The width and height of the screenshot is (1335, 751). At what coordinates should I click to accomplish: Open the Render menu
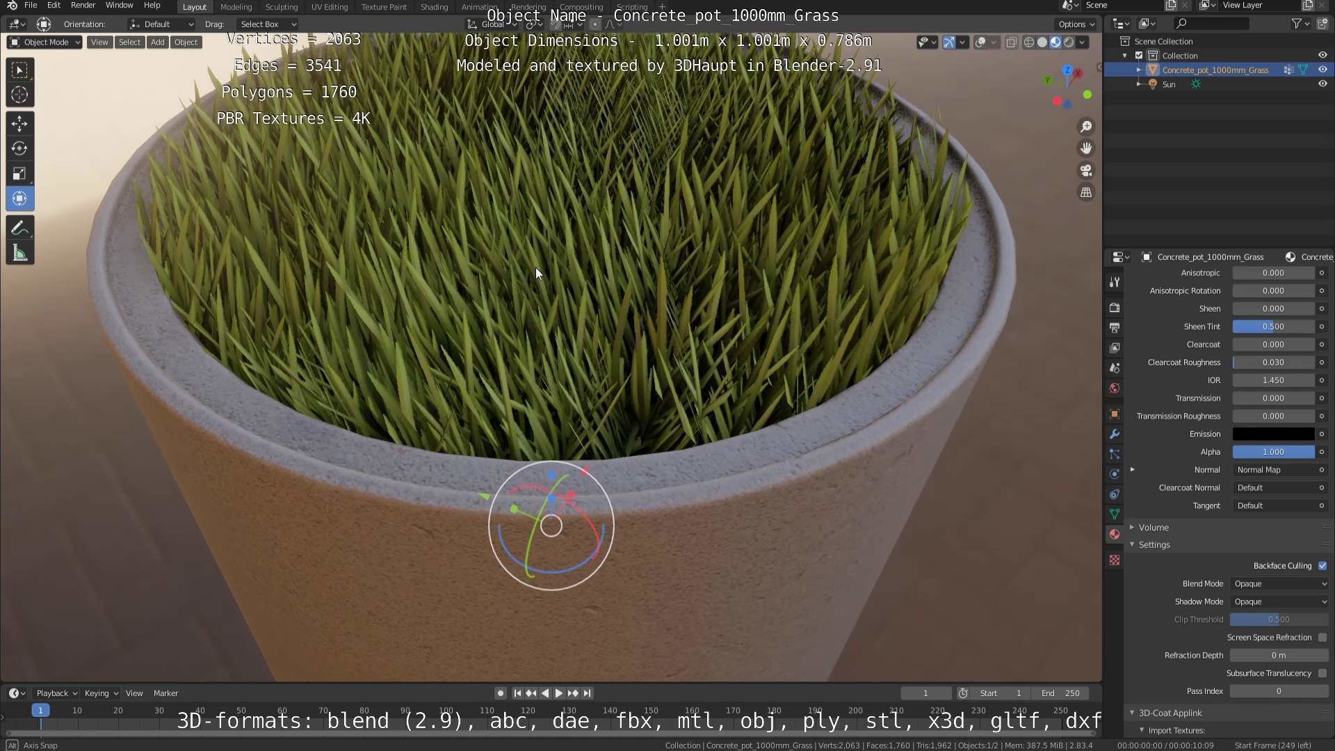point(83,6)
